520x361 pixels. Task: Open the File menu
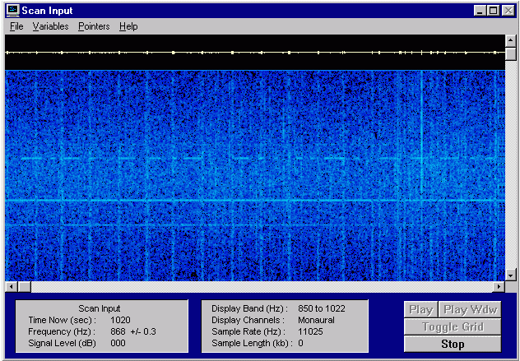(x=16, y=26)
